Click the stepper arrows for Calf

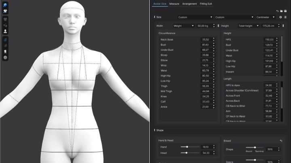tap(214, 102)
